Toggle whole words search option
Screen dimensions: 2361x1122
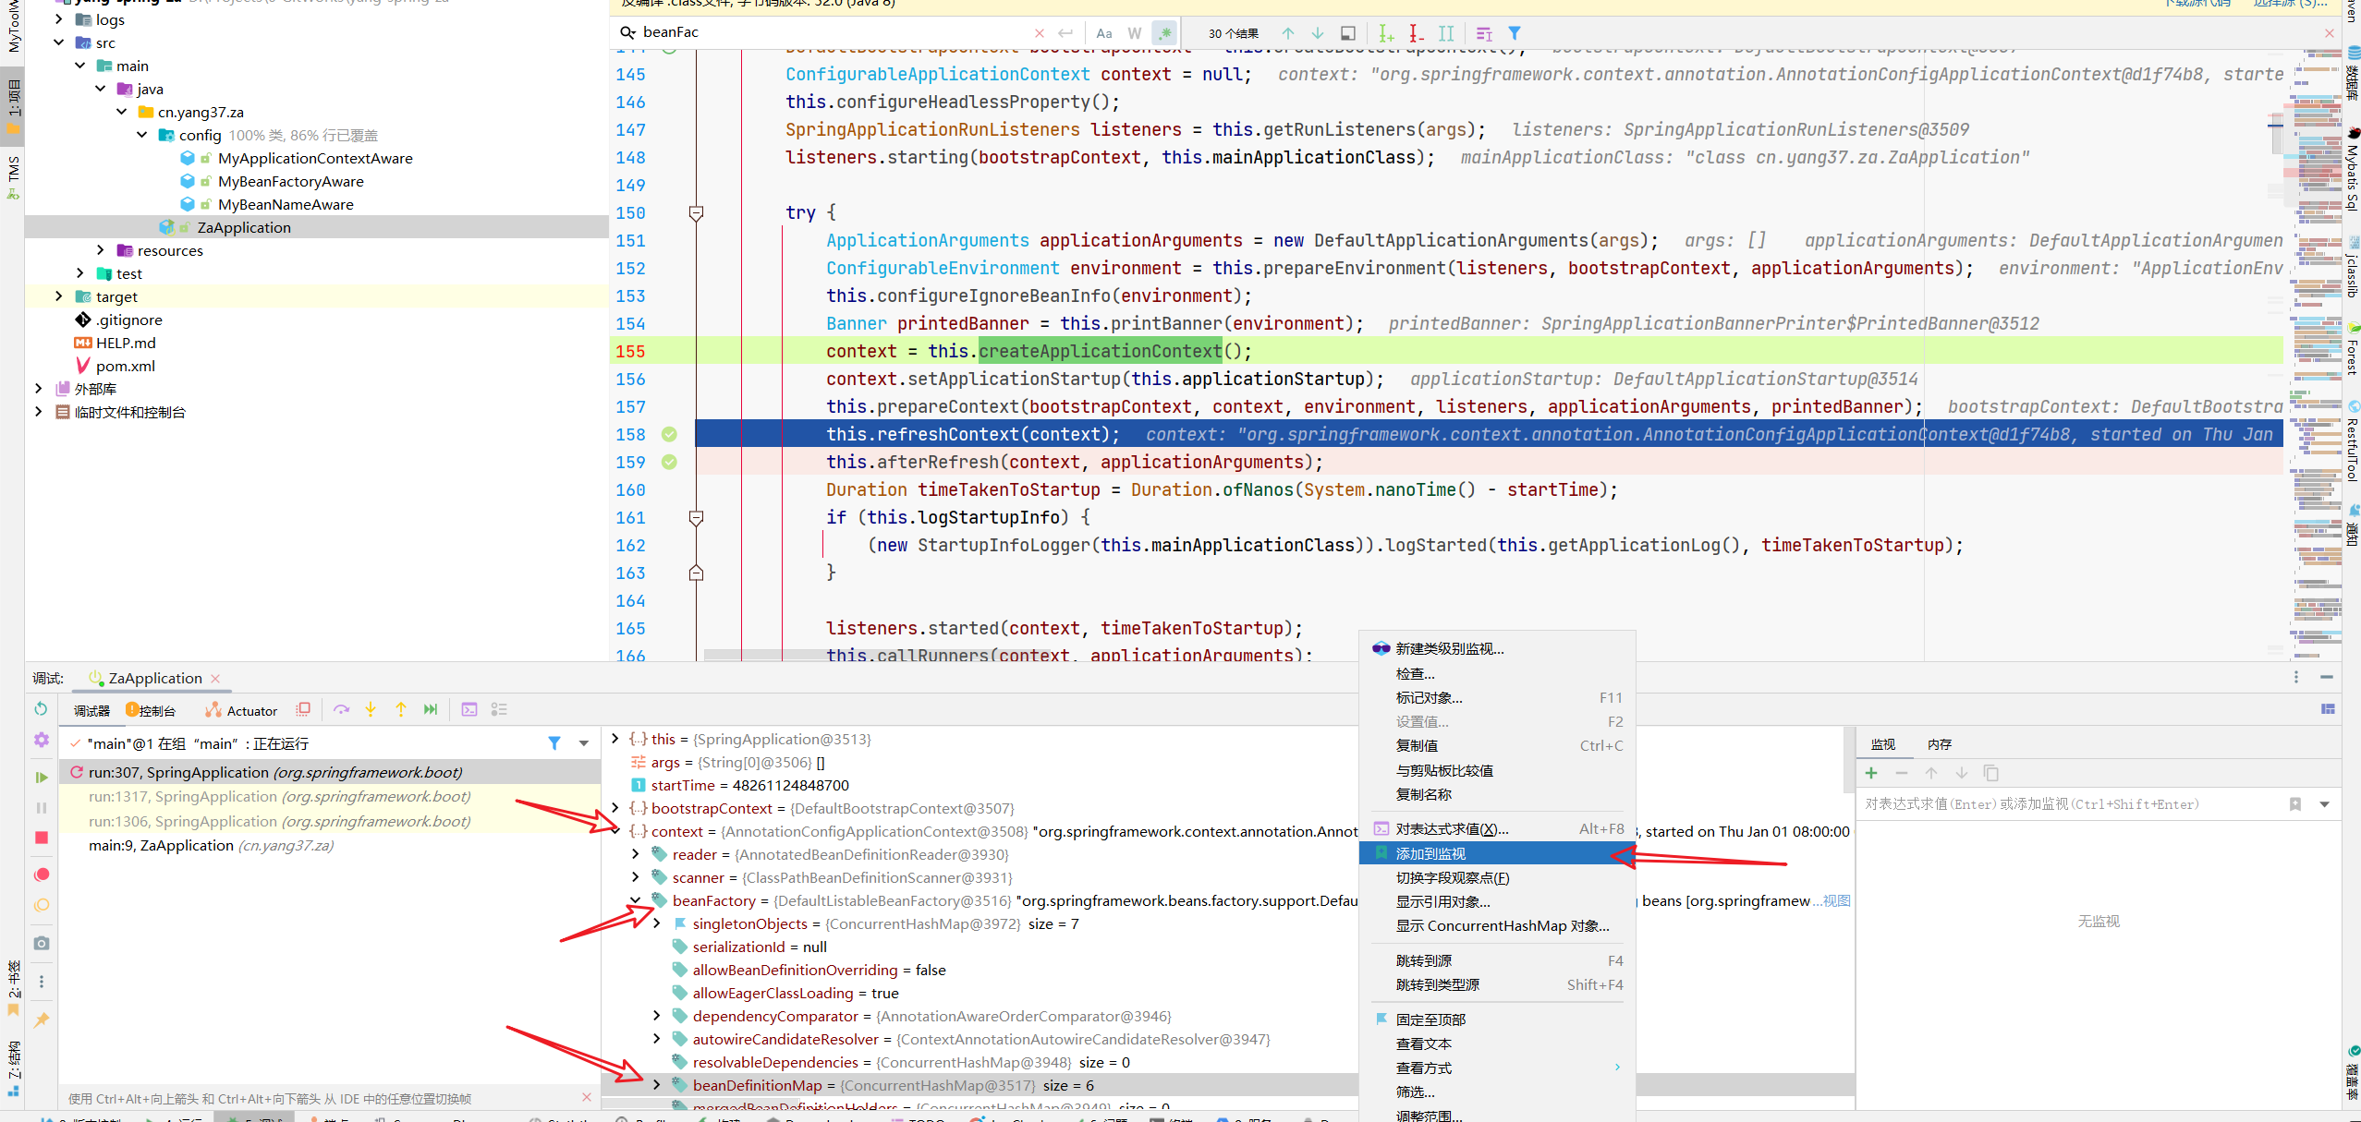coord(1134,33)
